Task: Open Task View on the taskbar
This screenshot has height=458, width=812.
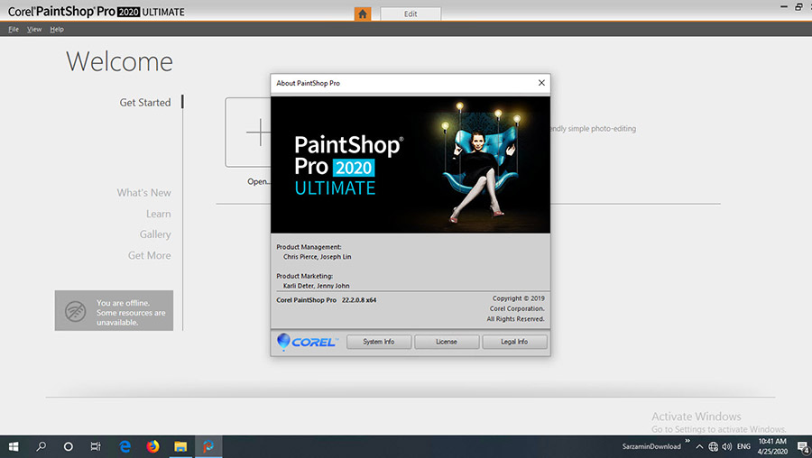Action: (96, 446)
